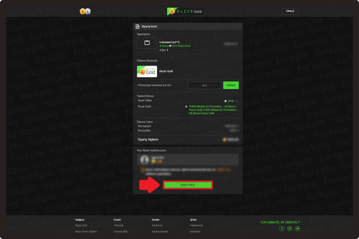This screenshot has height=239, width=359.
Task: Click the PUBG Mobile A2 Promotion text
Action: click(214, 110)
